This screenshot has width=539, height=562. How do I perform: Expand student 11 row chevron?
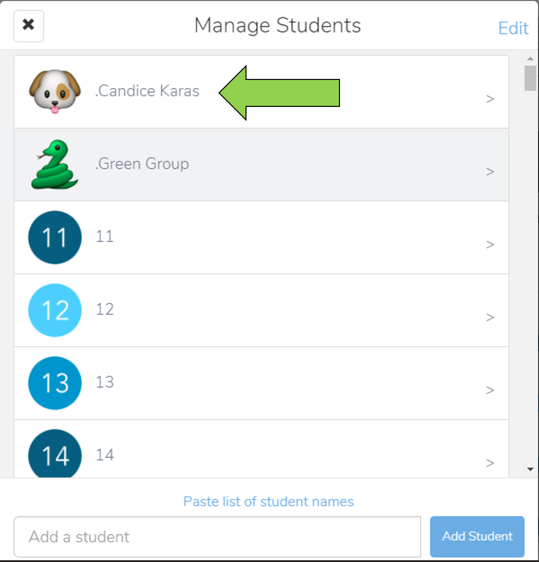click(490, 244)
